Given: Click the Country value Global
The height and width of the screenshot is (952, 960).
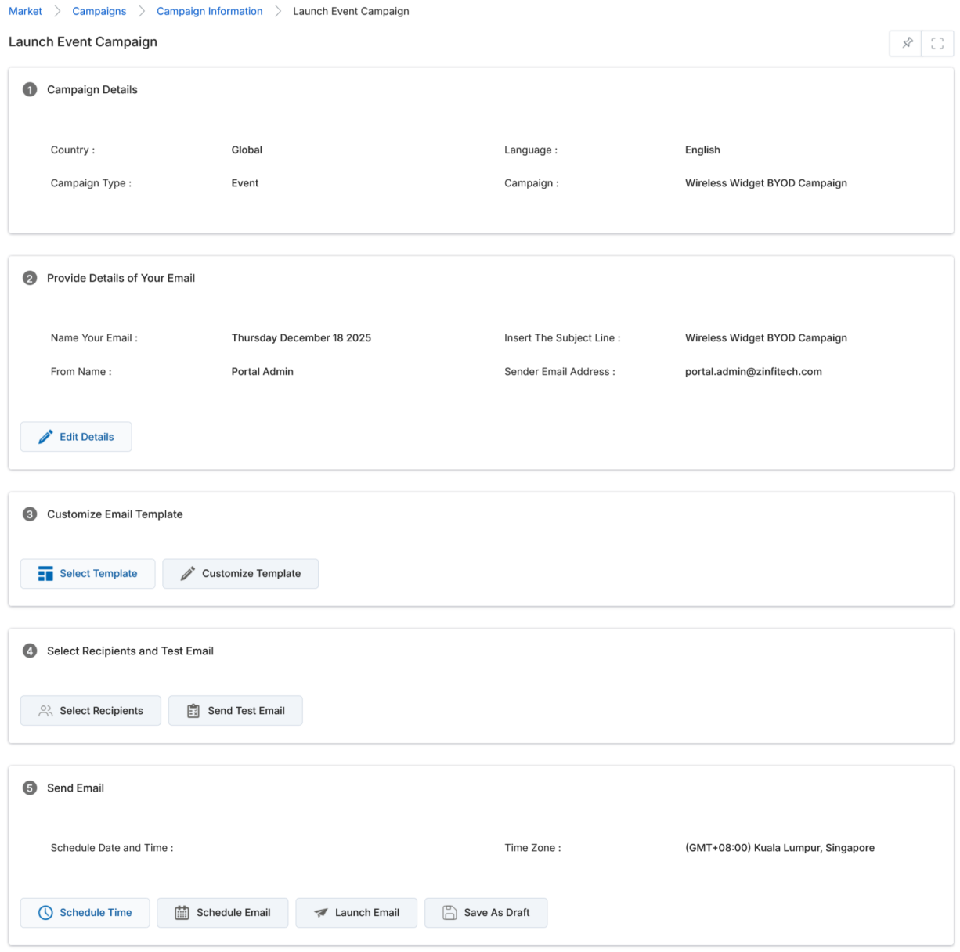Looking at the screenshot, I should click(x=247, y=150).
